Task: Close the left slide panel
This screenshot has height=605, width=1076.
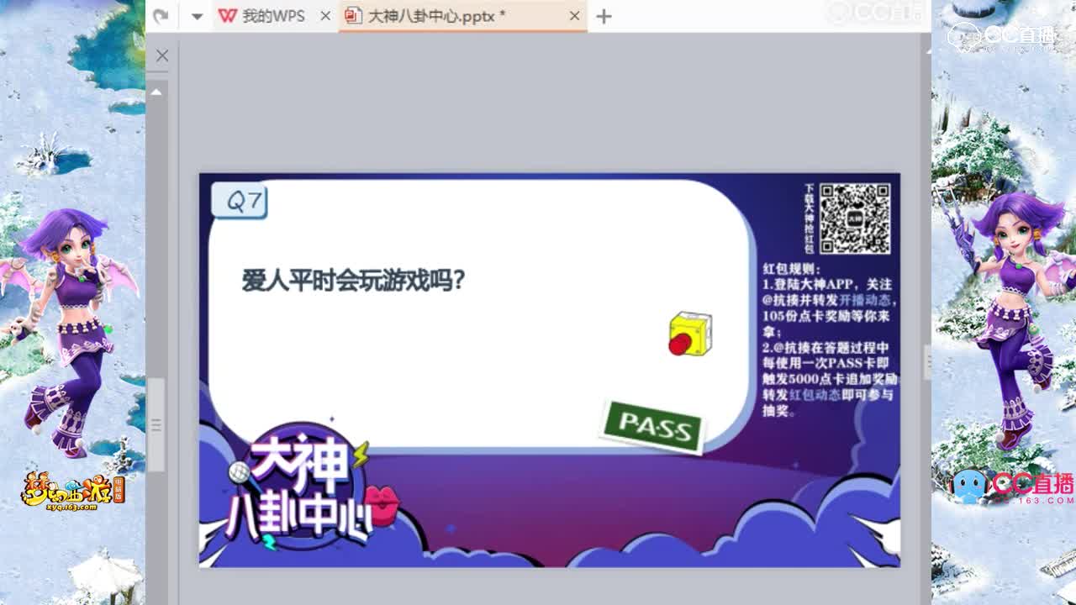Action: click(162, 55)
